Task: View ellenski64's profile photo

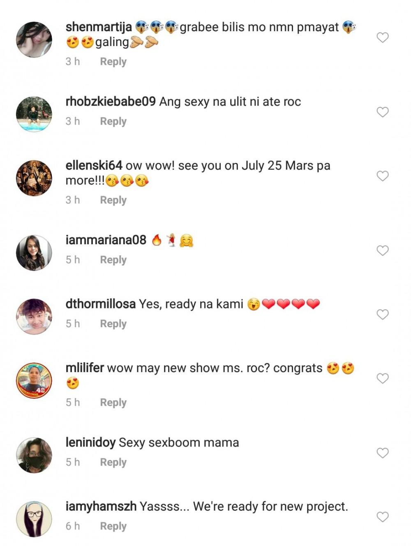Action: [34, 178]
